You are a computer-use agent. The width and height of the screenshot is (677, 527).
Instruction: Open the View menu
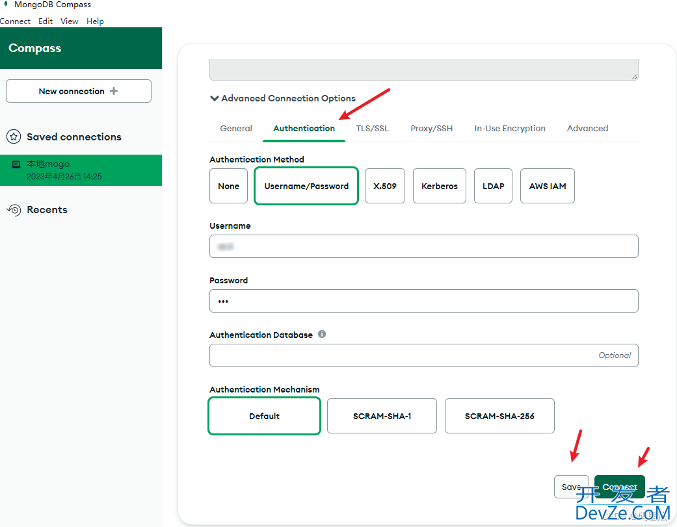point(69,21)
